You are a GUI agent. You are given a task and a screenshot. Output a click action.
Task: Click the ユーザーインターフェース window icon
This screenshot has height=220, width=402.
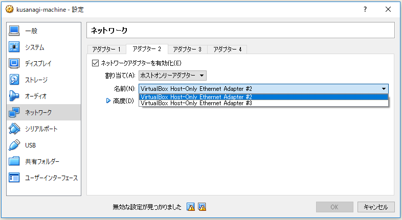[14, 178]
